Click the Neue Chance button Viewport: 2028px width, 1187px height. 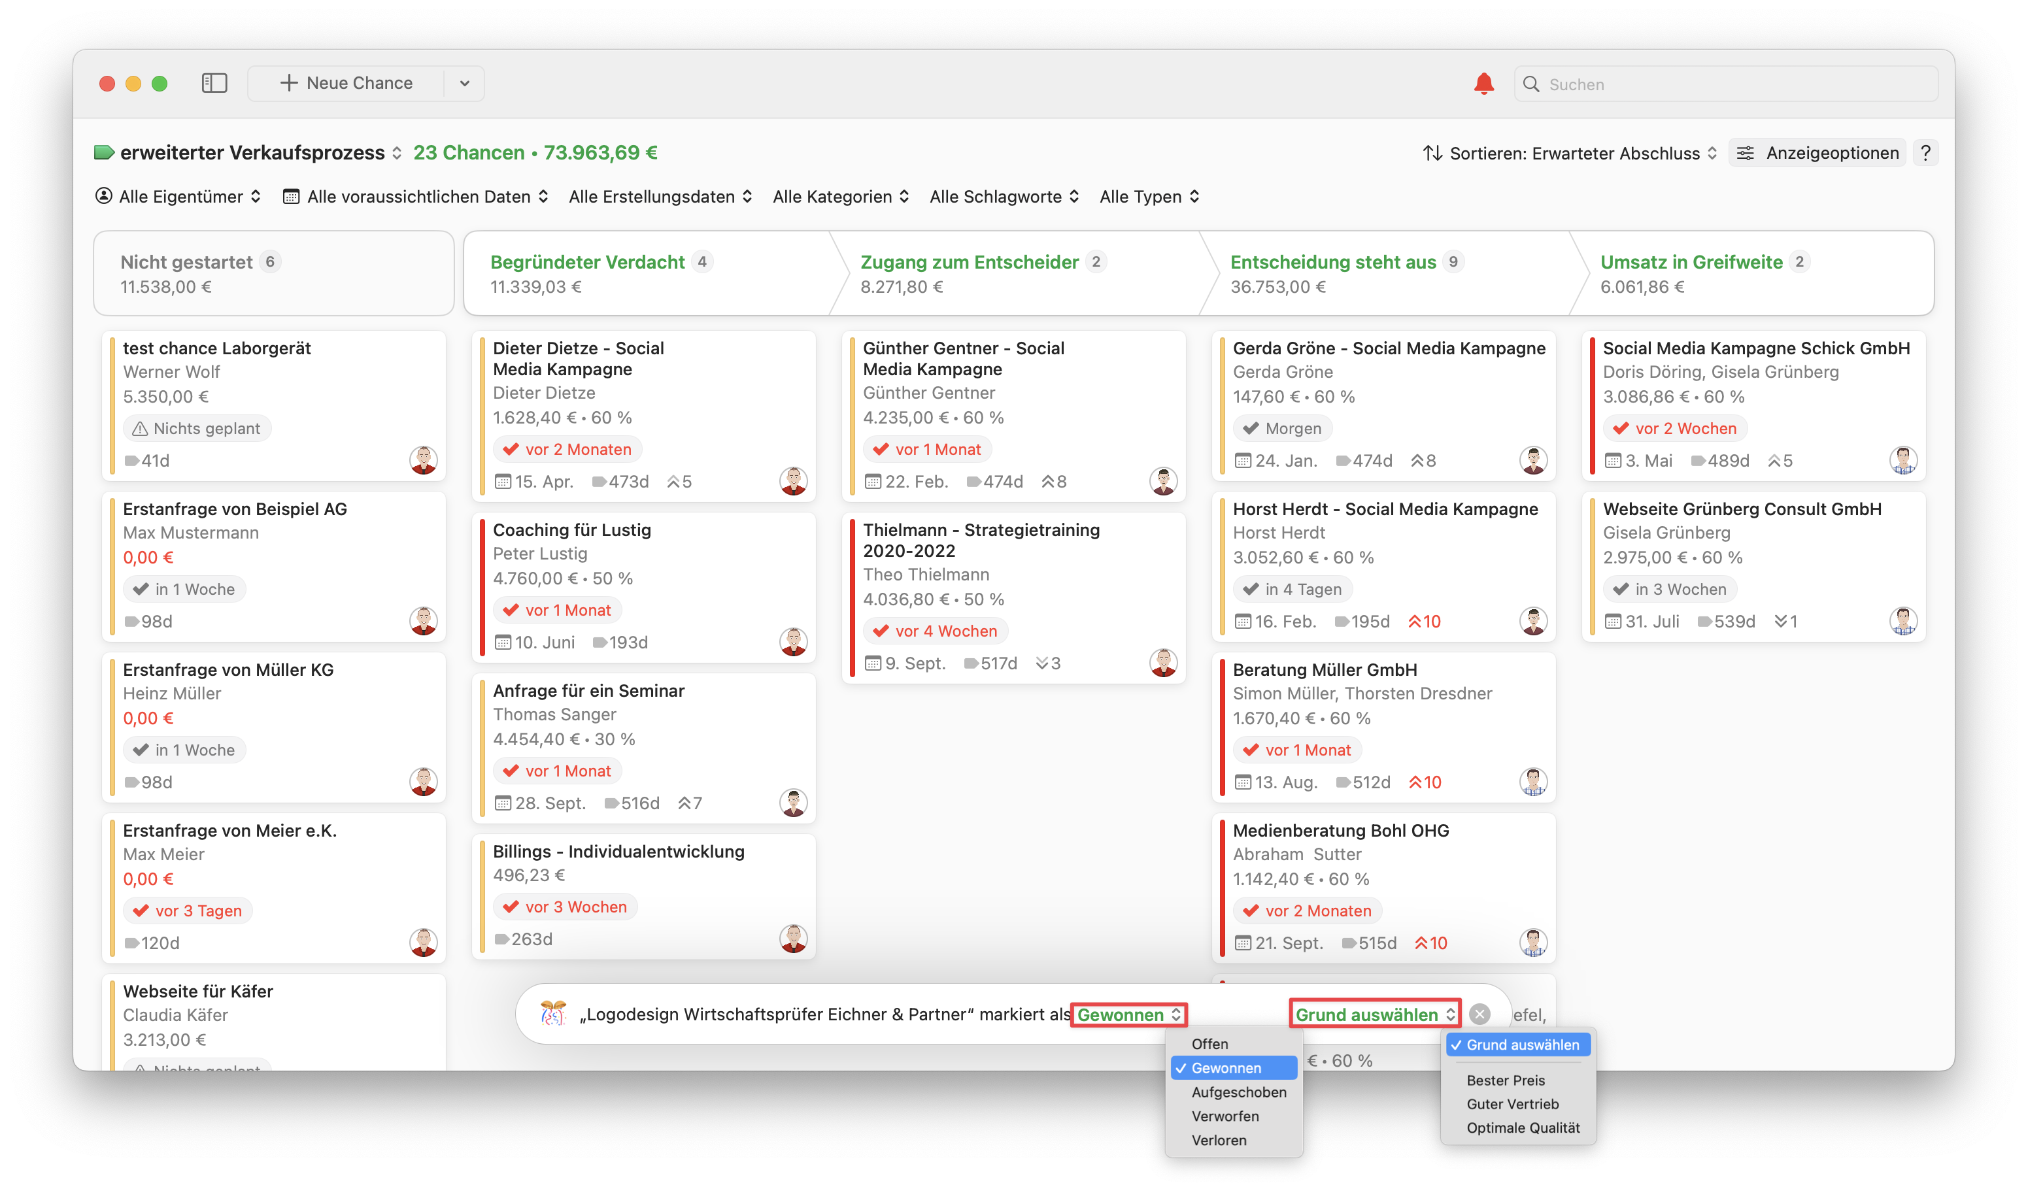[x=346, y=84]
